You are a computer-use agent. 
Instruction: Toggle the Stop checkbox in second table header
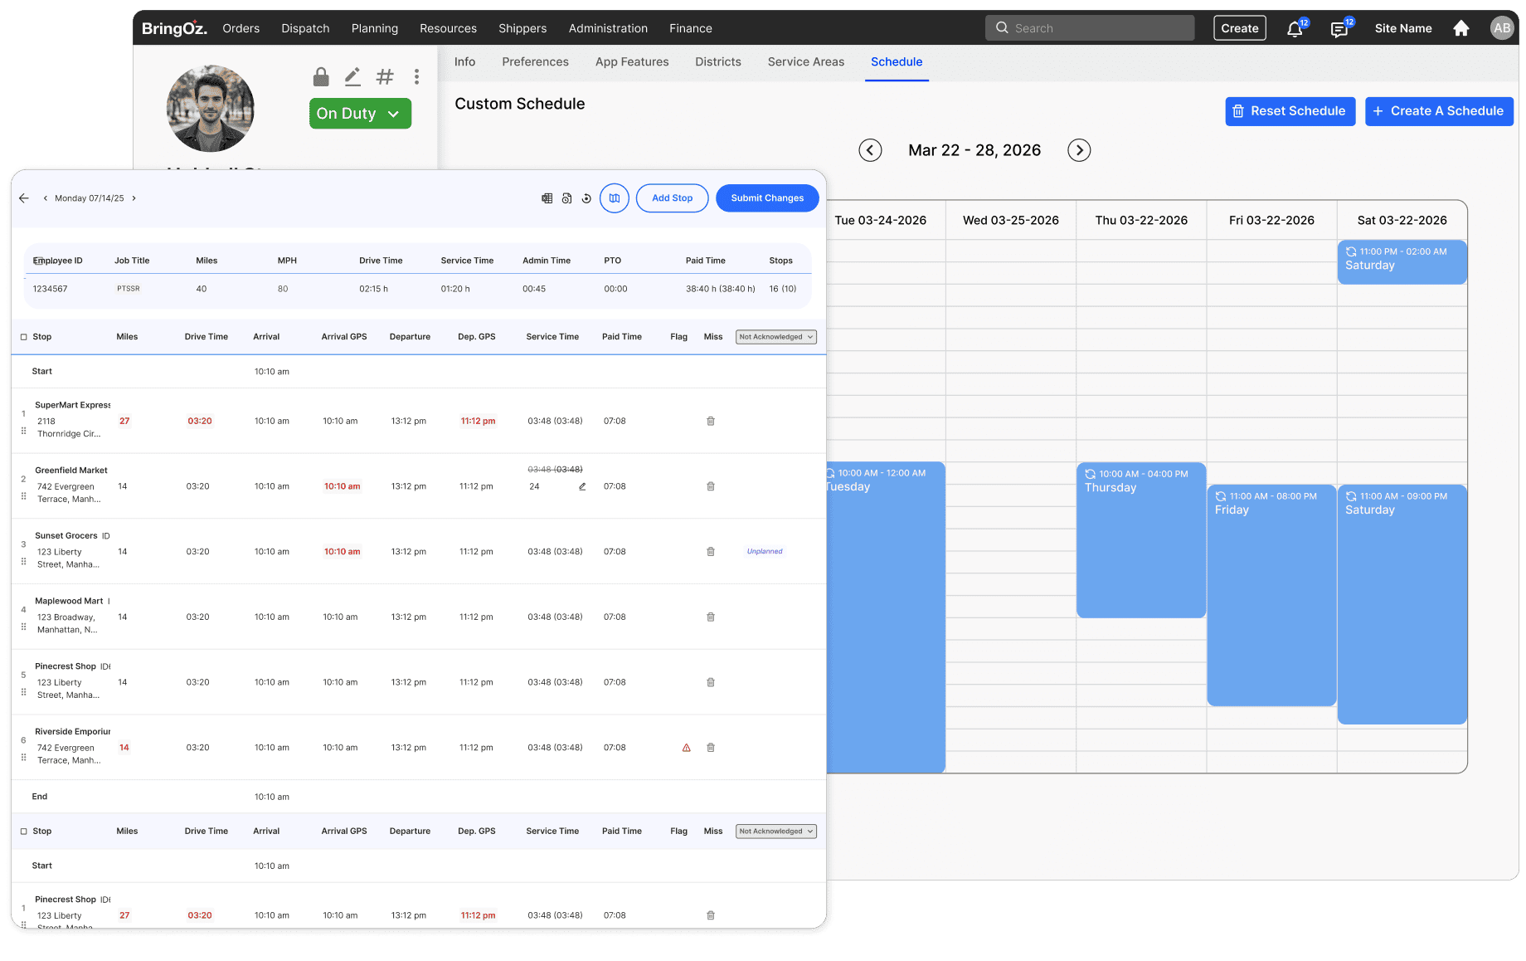pyautogui.click(x=24, y=832)
